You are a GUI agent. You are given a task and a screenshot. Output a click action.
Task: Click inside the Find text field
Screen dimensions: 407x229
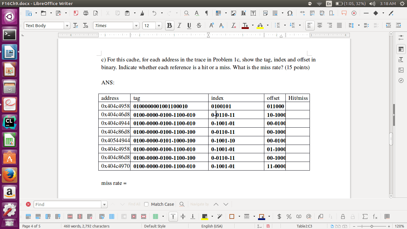pyautogui.click(x=68, y=205)
